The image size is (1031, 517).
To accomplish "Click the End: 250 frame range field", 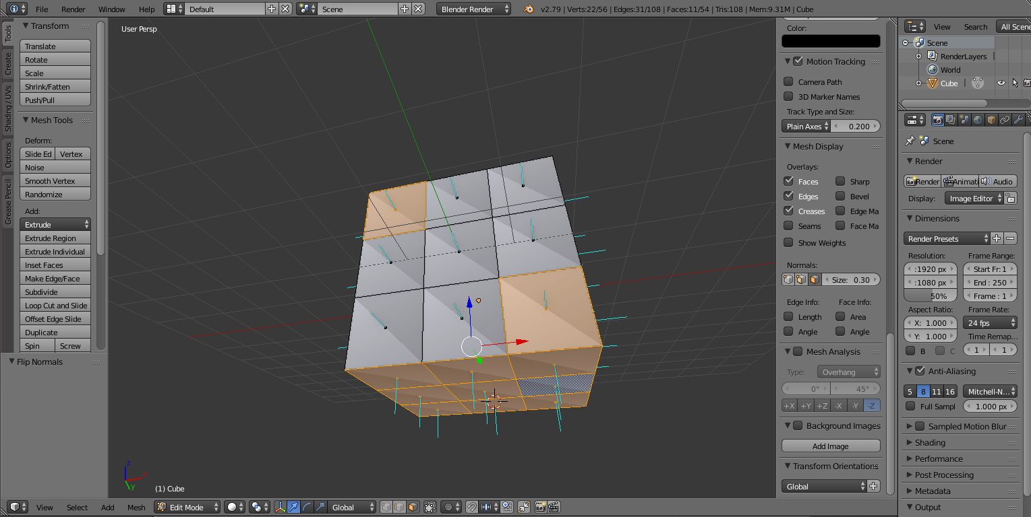I will [989, 282].
